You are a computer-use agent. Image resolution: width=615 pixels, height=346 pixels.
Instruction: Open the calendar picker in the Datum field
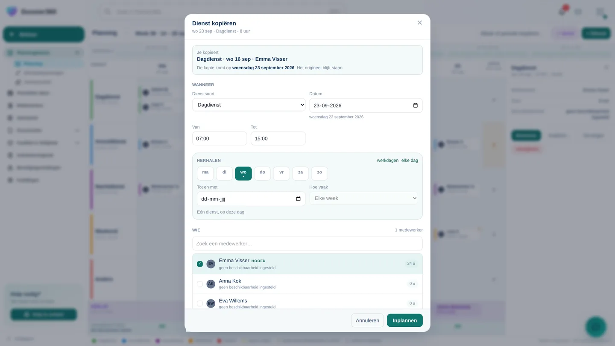coord(416,106)
